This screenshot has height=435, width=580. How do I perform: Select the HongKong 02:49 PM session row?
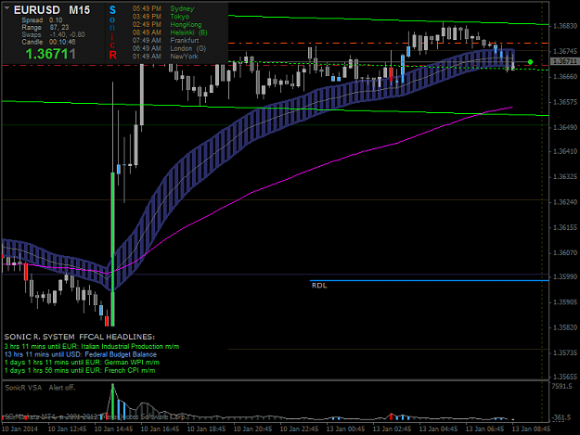click(167, 25)
